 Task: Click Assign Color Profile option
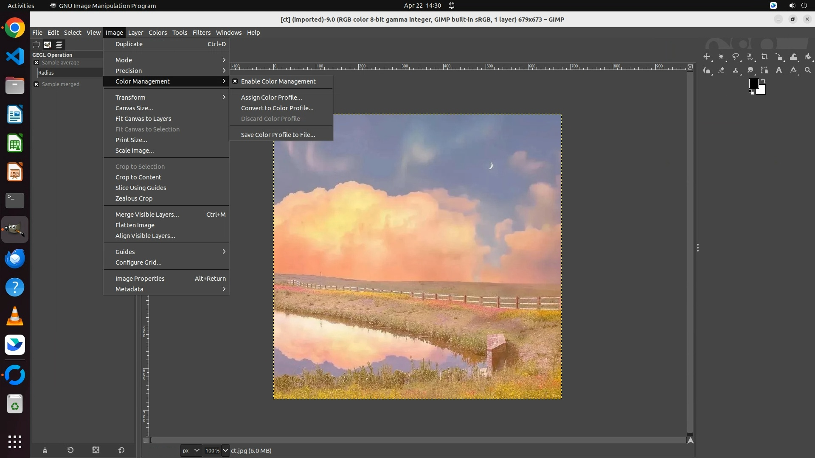tap(271, 98)
